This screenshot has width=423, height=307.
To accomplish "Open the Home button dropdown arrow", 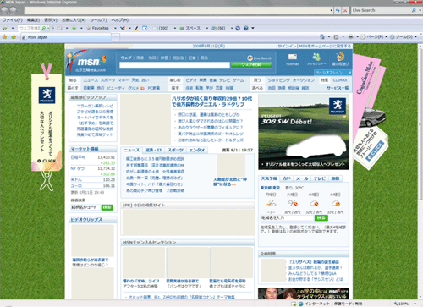I will point(329,37).
